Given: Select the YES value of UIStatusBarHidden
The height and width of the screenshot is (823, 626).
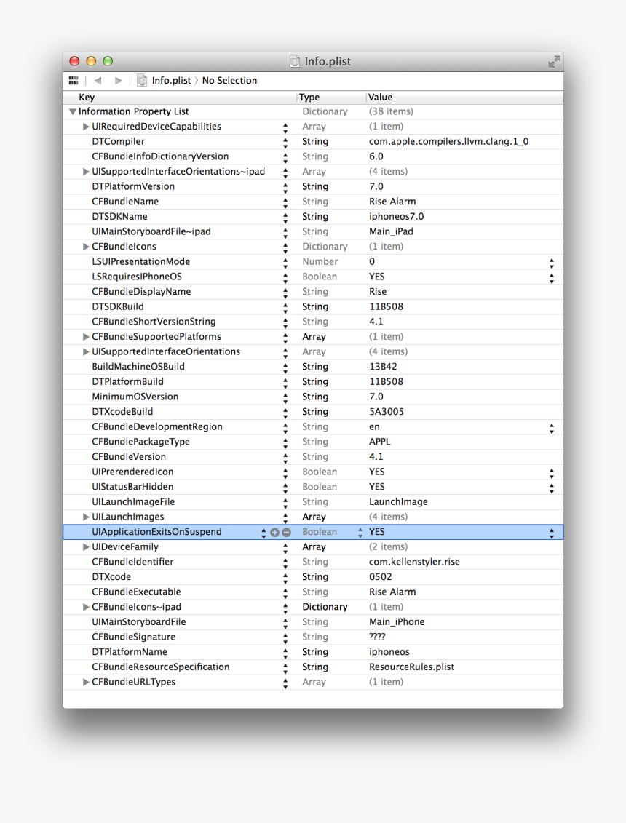Looking at the screenshot, I should pyautogui.click(x=376, y=487).
